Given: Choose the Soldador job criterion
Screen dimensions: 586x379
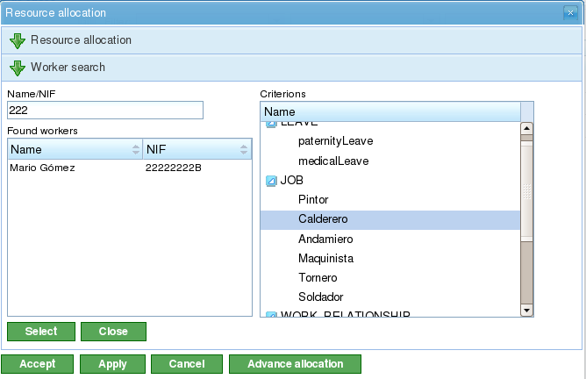Looking at the screenshot, I should (320, 297).
